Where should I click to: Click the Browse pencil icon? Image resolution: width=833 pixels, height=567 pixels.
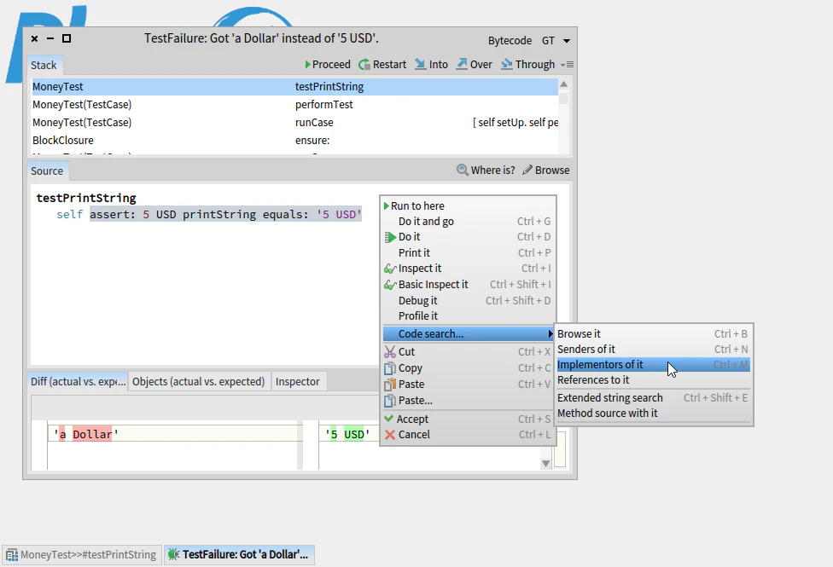pyautogui.click(x=527, y=170)
